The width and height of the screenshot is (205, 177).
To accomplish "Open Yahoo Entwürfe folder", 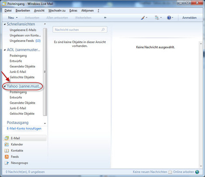I will pyautogui.click(x=16, y=98).
